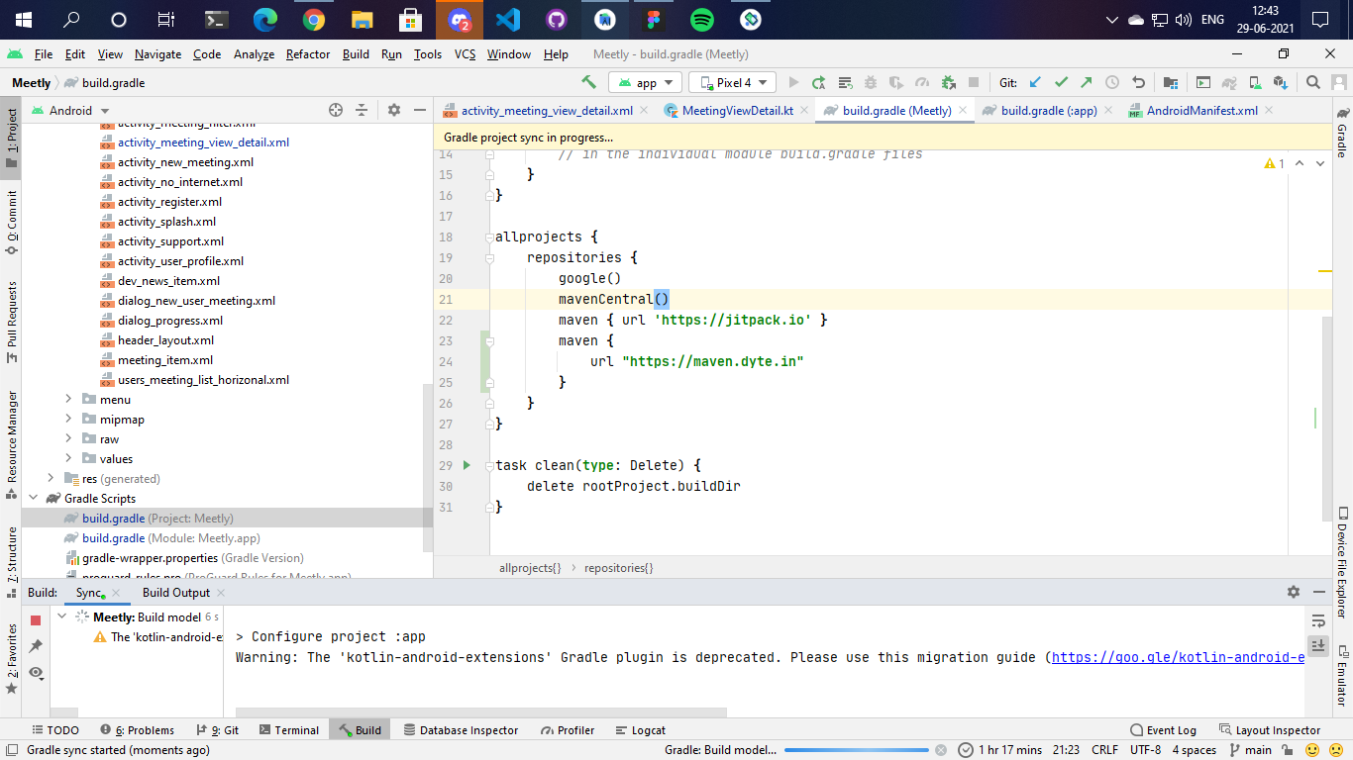This screenshot has width=1353, height=760.
Task: Open the Profiler tool window
Action: (568, 730)
